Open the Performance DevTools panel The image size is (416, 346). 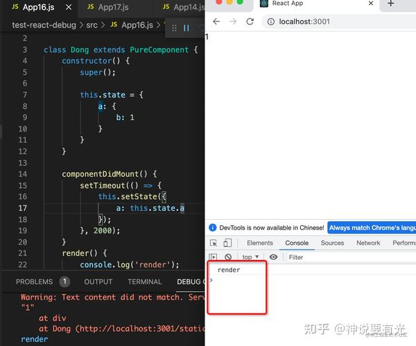[404, 243]
